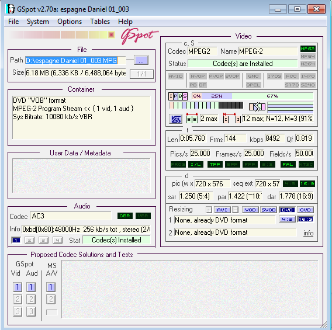Screen dimensions: 332x330
Task: Click the frame sequence pattern strip
Action: [206, 105]
